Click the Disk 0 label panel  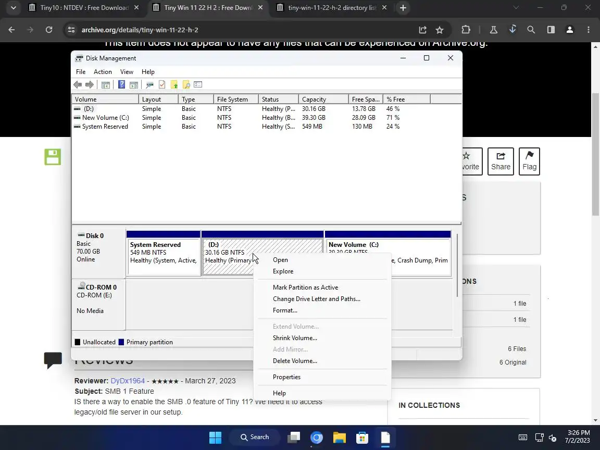[99, 253]
